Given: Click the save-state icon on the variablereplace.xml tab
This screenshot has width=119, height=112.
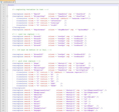Looking at the screenshot, I should 1,2.
